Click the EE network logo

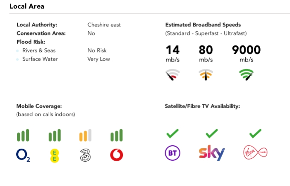tap(55, 155)
